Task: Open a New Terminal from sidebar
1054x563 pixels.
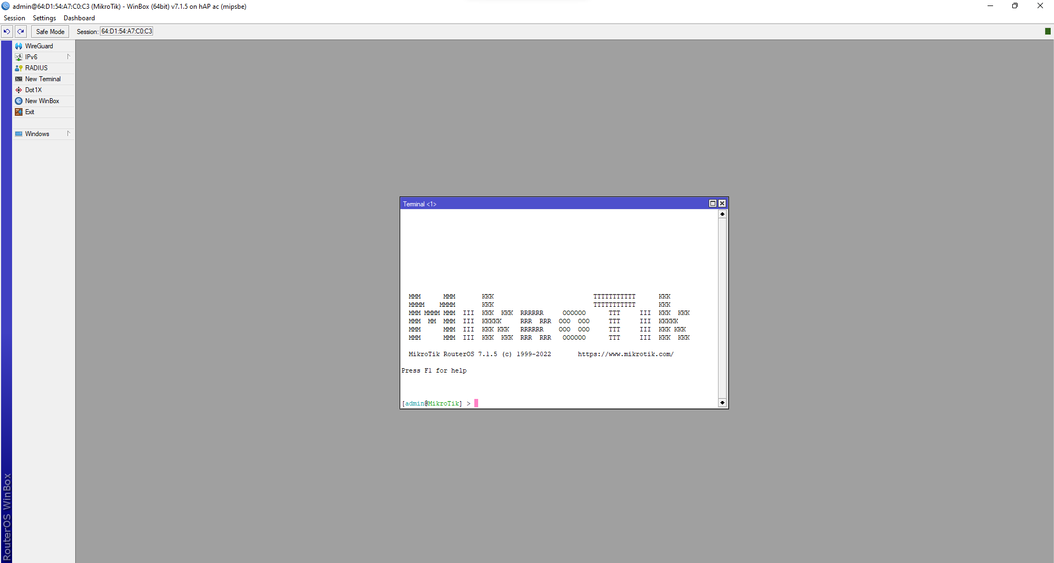Action: 43,79
